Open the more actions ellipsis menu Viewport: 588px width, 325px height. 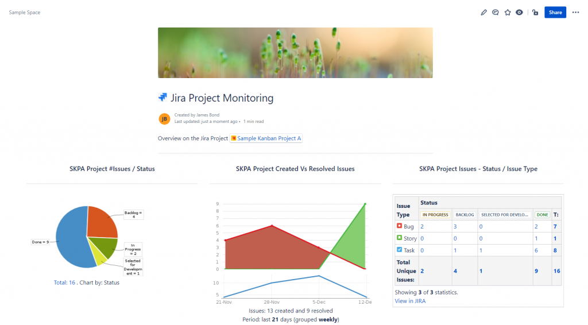click(575, 13)
